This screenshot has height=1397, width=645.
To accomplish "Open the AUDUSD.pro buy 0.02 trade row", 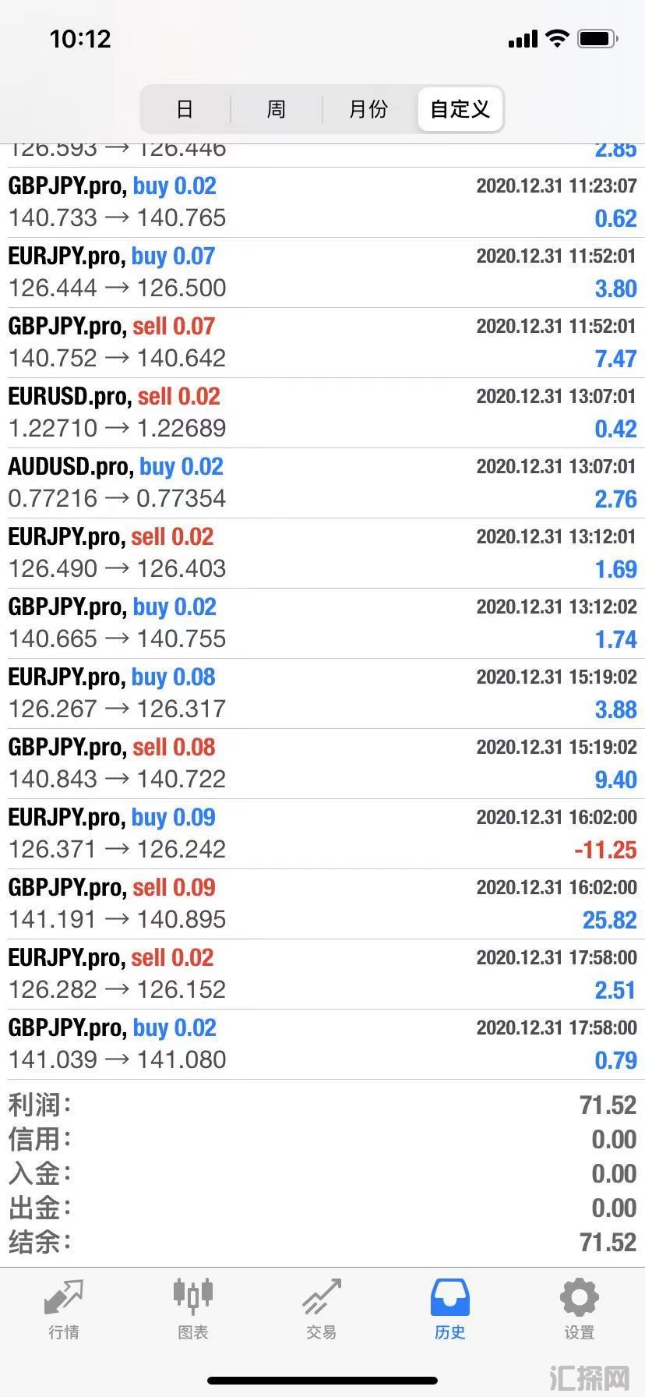I will pyautogui.click(x=322, y=483).
